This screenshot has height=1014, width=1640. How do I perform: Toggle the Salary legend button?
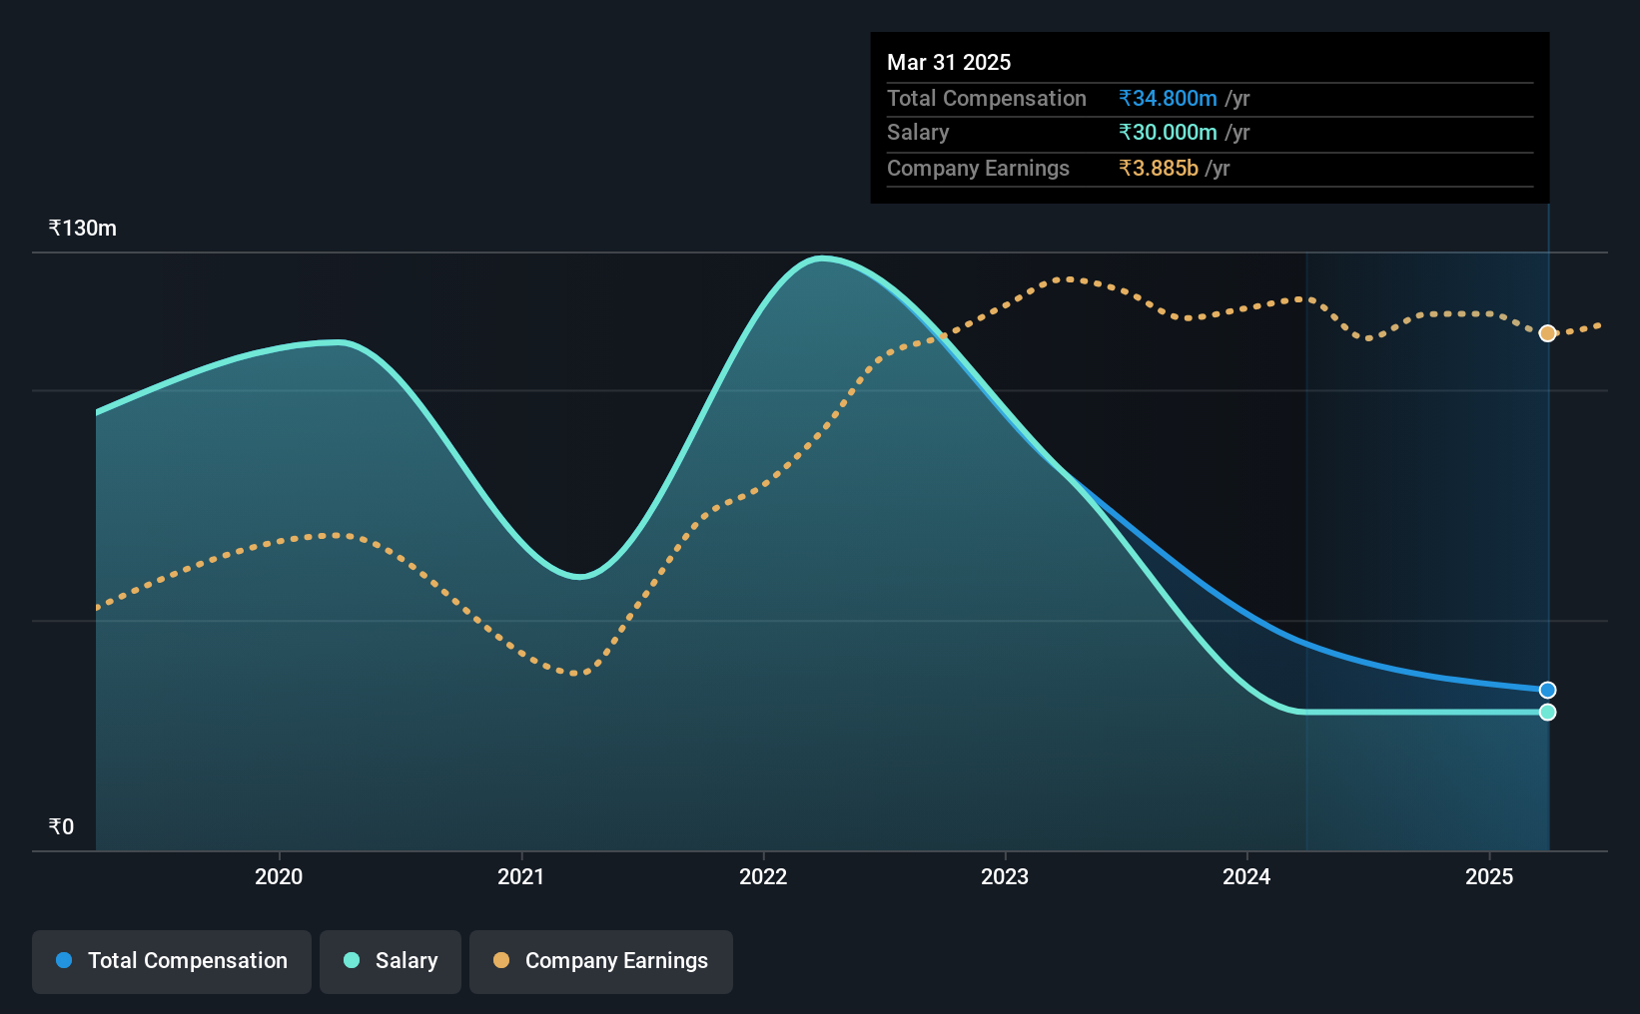[x=390, y=961]
